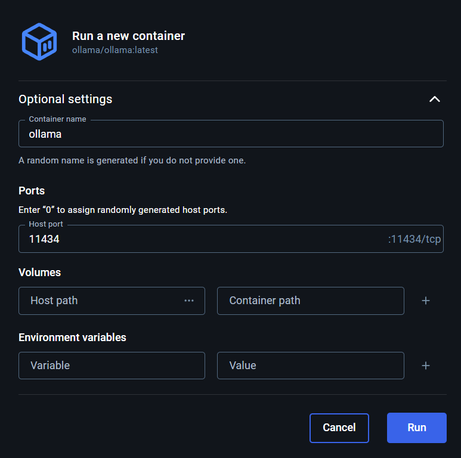Image resolution: width=461 pixels, height=458 pixels.
Task: Click the Container path volume field
Action: point(311,301)
